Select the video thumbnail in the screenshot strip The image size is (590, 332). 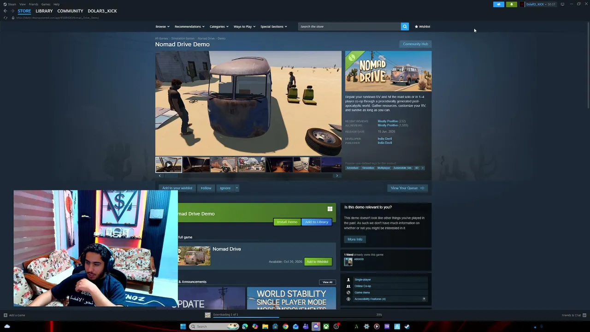click(168, 165)
